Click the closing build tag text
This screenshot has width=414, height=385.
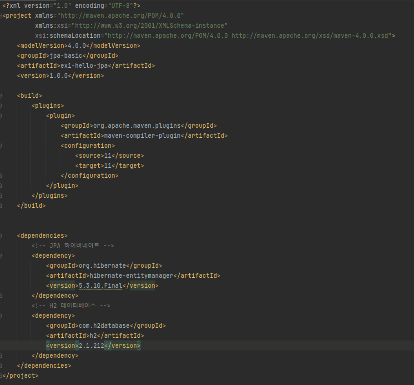pos(31,205)
